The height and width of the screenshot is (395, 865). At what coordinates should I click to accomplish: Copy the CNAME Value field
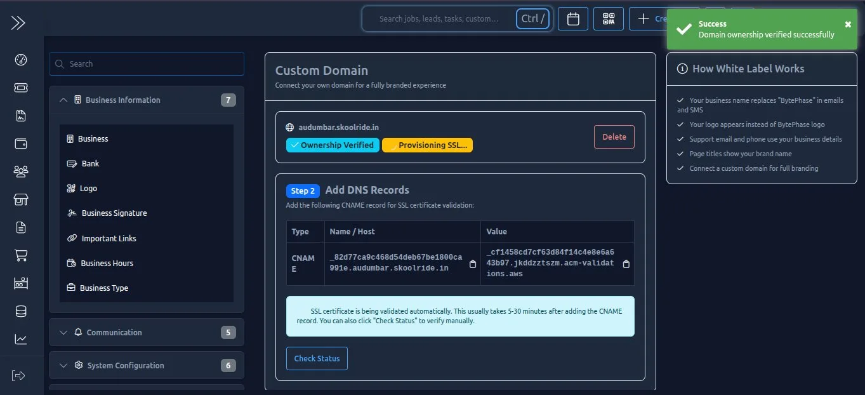tap(626, 264)
